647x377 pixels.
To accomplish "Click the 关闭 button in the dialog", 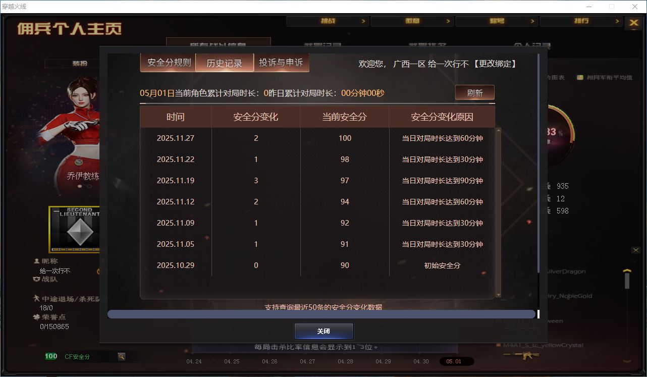I will pos(323,331).
